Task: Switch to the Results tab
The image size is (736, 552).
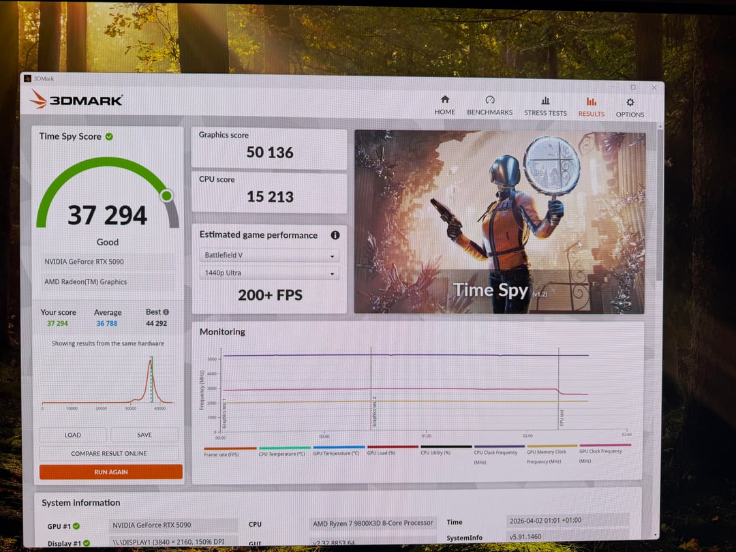Action: coord(591,106)
